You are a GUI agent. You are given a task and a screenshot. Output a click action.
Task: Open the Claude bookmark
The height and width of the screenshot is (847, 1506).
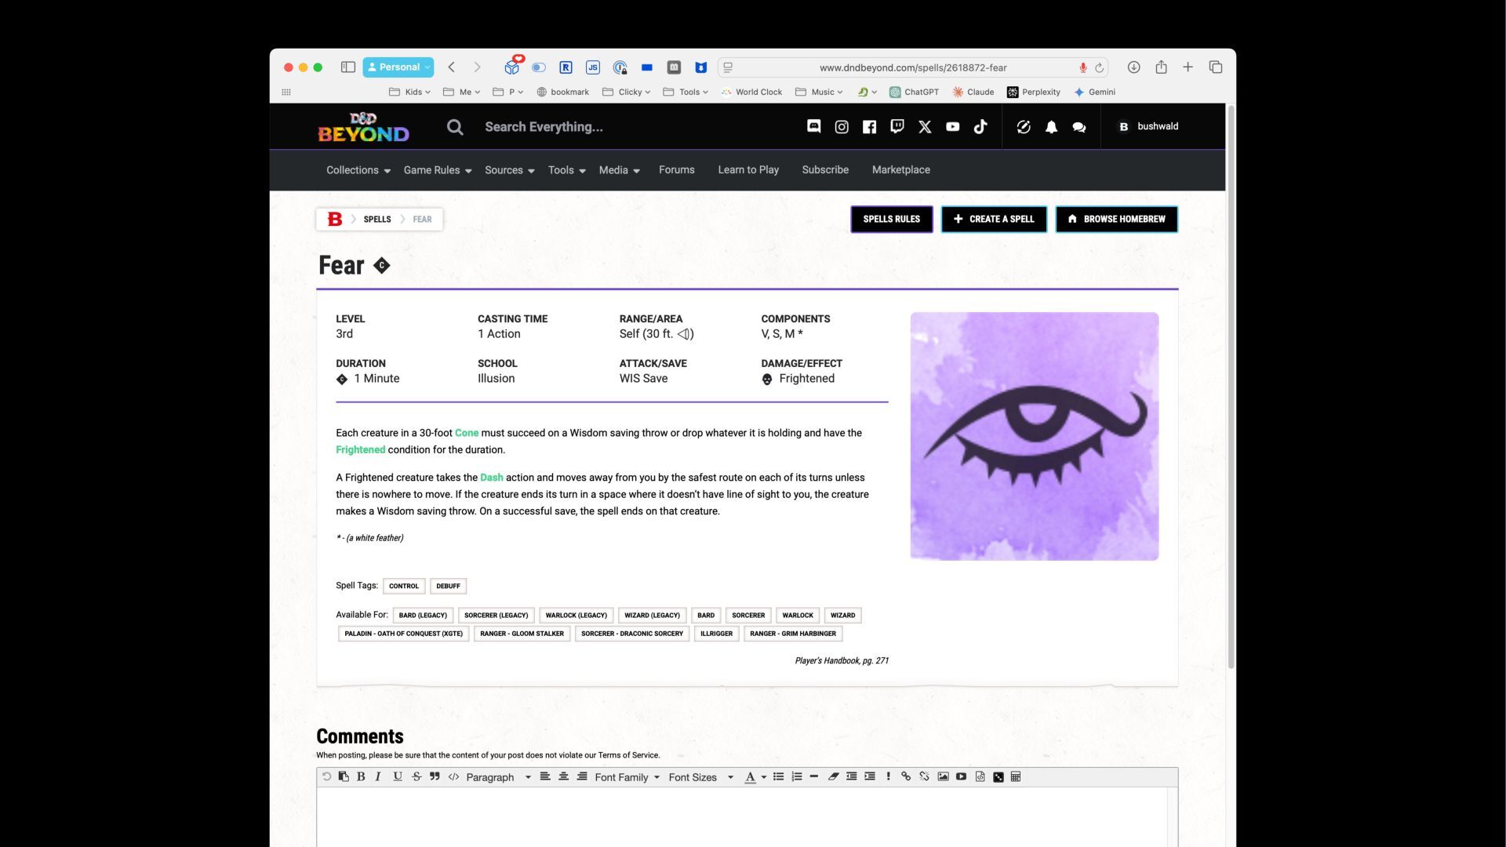tap(973, 92)
